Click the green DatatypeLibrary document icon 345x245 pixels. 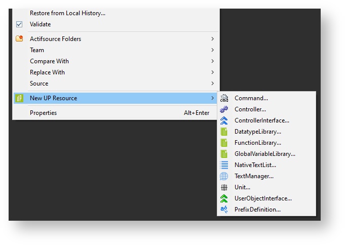pos(224,132)
